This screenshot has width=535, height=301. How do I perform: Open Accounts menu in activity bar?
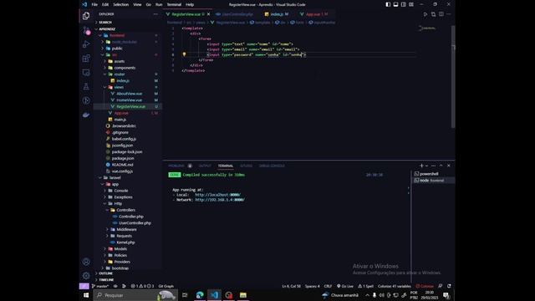coord(86,262)
